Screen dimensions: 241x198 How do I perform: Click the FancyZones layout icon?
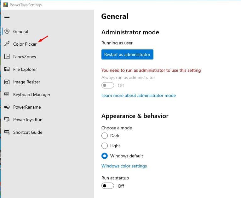tap(7, 57)
